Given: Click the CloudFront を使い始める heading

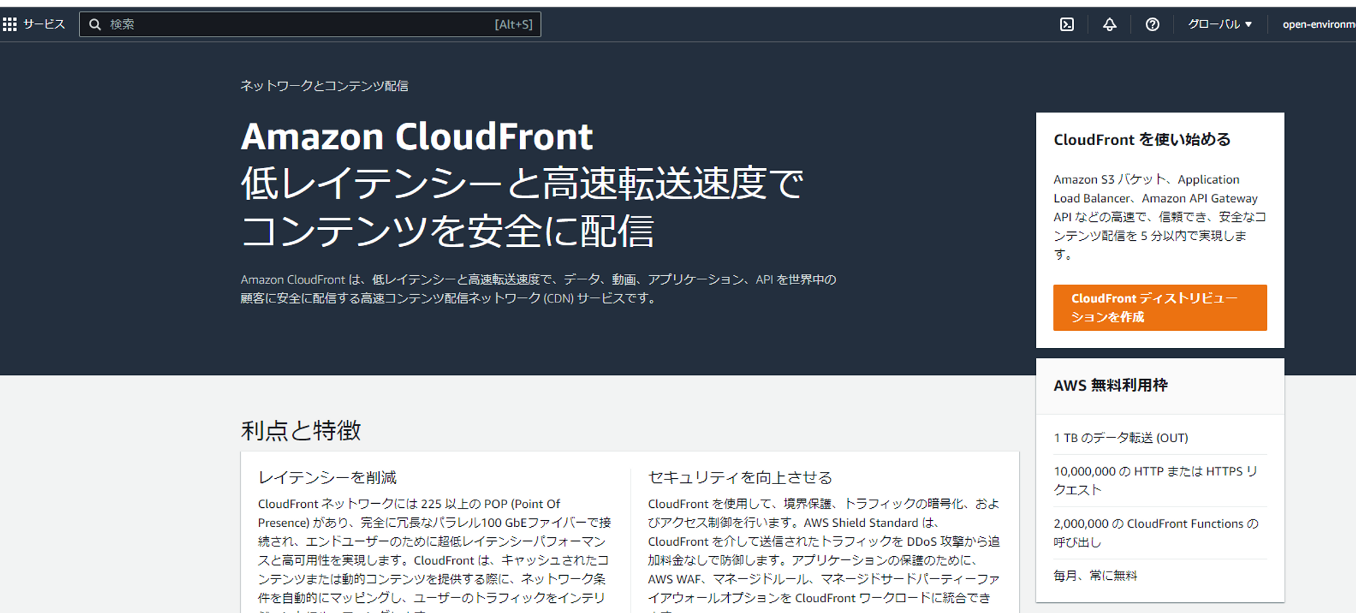Looking at the screenshot, I should tap(1142, 140).
